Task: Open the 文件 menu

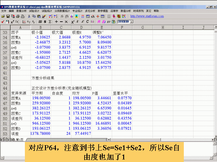Action: coord(4,11)
